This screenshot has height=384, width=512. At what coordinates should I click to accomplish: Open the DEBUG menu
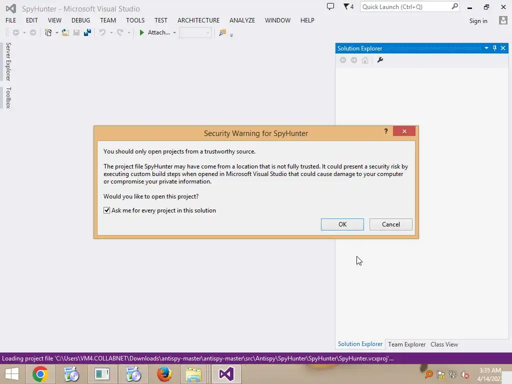coord(80,20)
